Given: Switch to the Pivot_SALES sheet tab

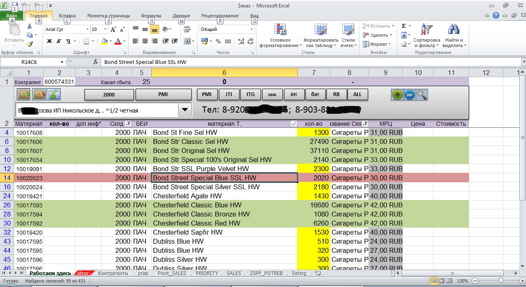Looking at the screenshot, I should [172, 273].
